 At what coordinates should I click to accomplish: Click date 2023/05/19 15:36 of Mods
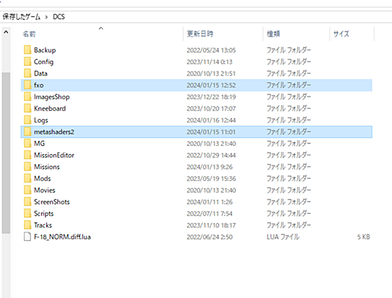(x=211, y=178)
